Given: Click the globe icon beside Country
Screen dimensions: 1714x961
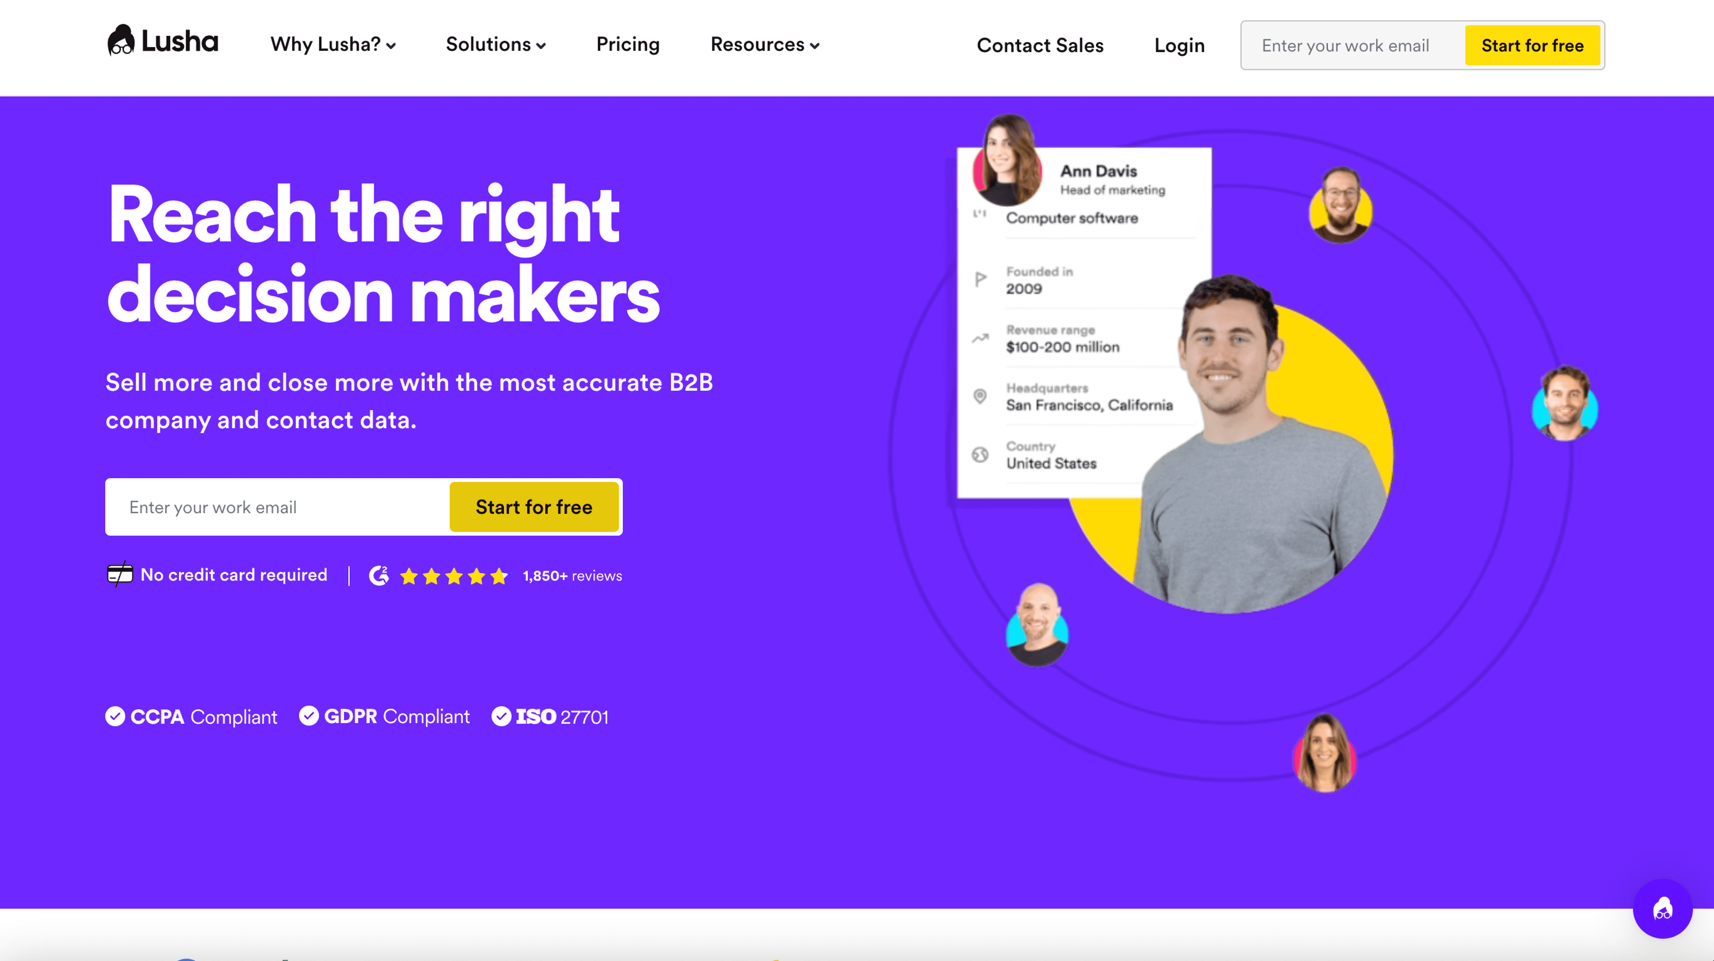Looking at the screenshot, I should pos(979,455).
